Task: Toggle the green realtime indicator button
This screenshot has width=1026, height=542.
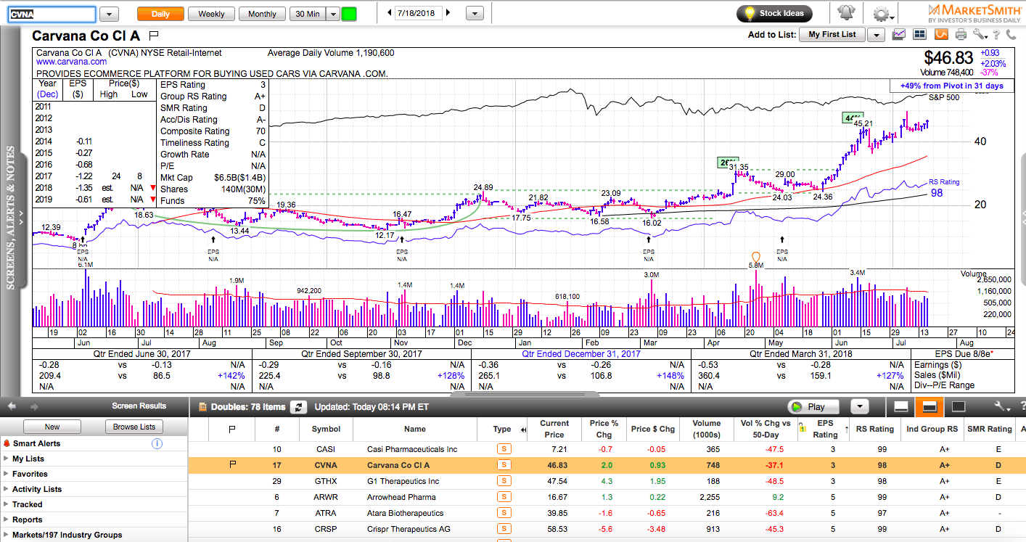Action: coord(349,14)
